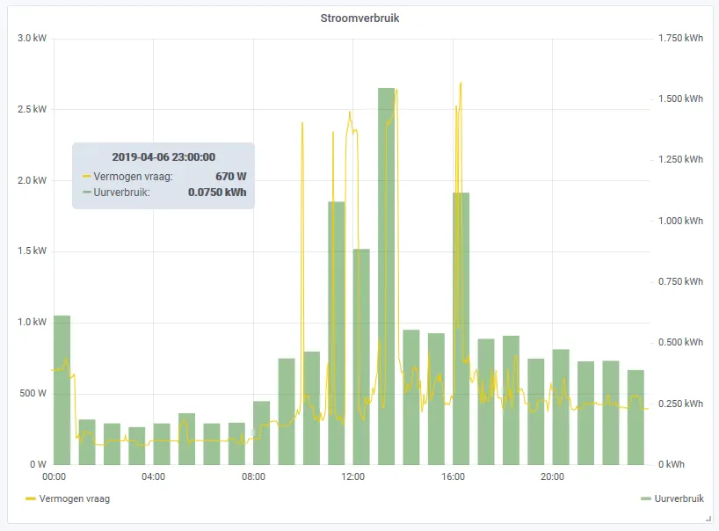Click the tooltip timestamp 2019-04-06 23:00:00

tap(163, 156)
